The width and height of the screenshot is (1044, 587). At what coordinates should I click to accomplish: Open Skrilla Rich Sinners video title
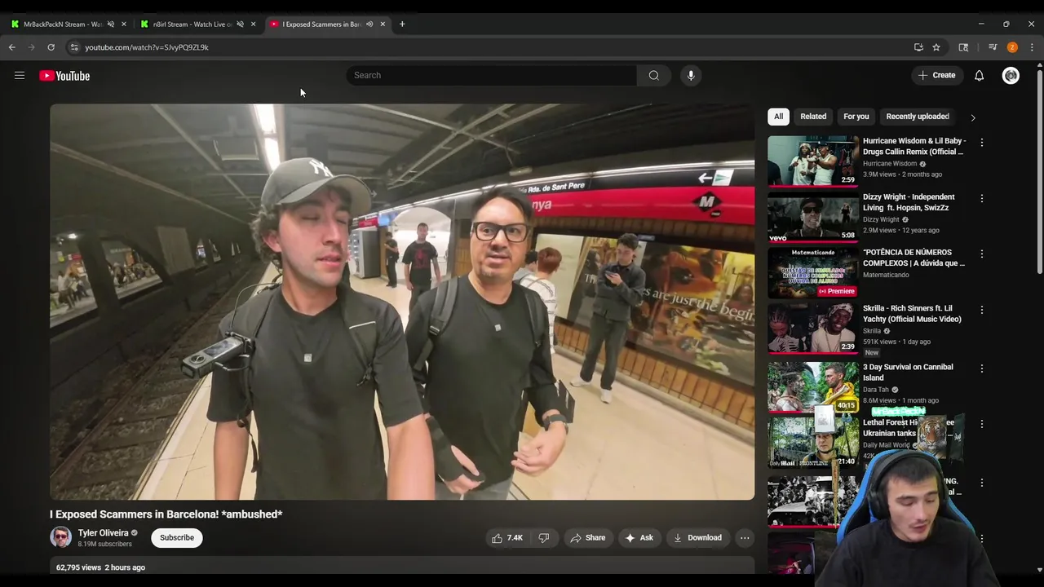point(912,314)
